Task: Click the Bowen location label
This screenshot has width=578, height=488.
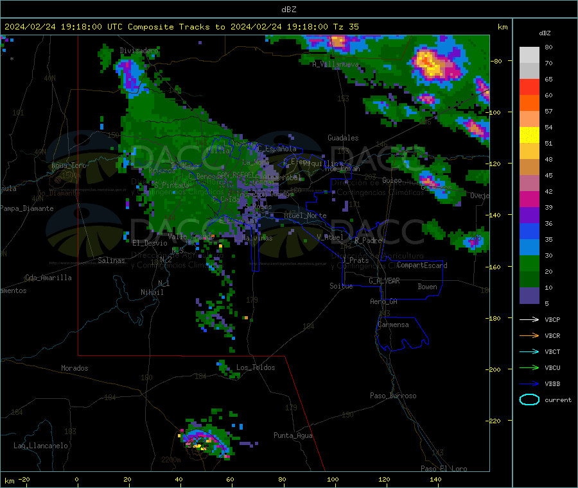Action: coord(427,287)
